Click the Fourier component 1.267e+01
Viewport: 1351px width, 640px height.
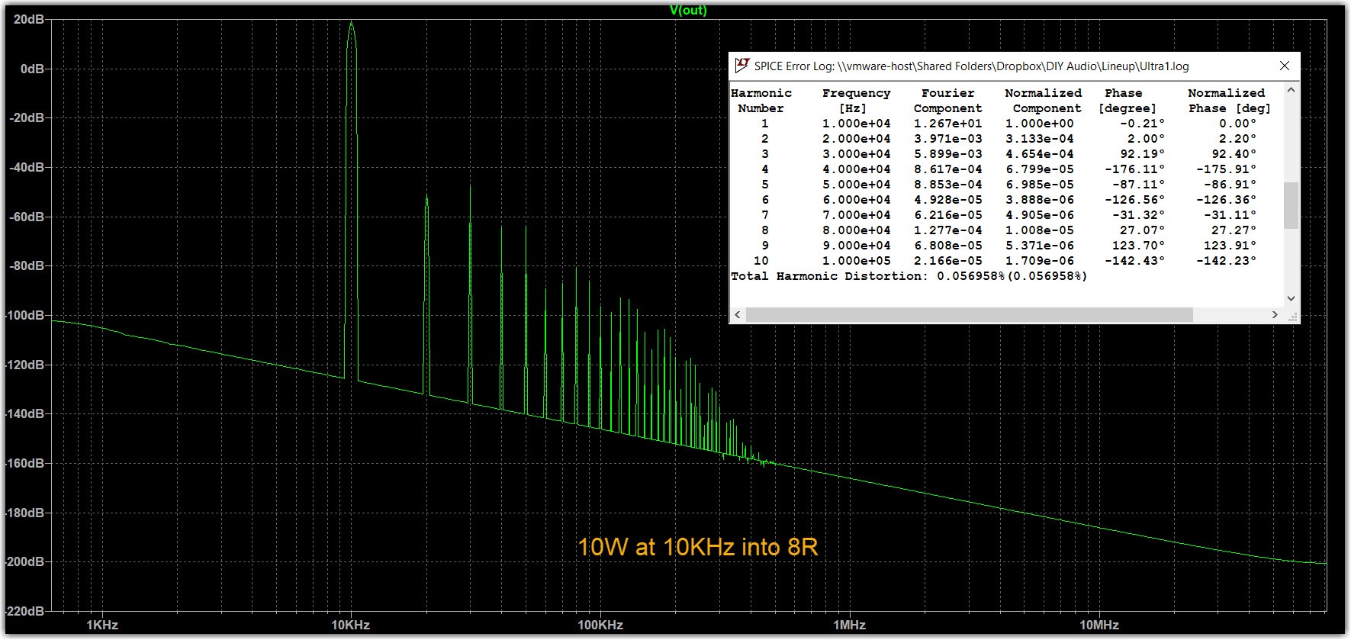point(947,124)
